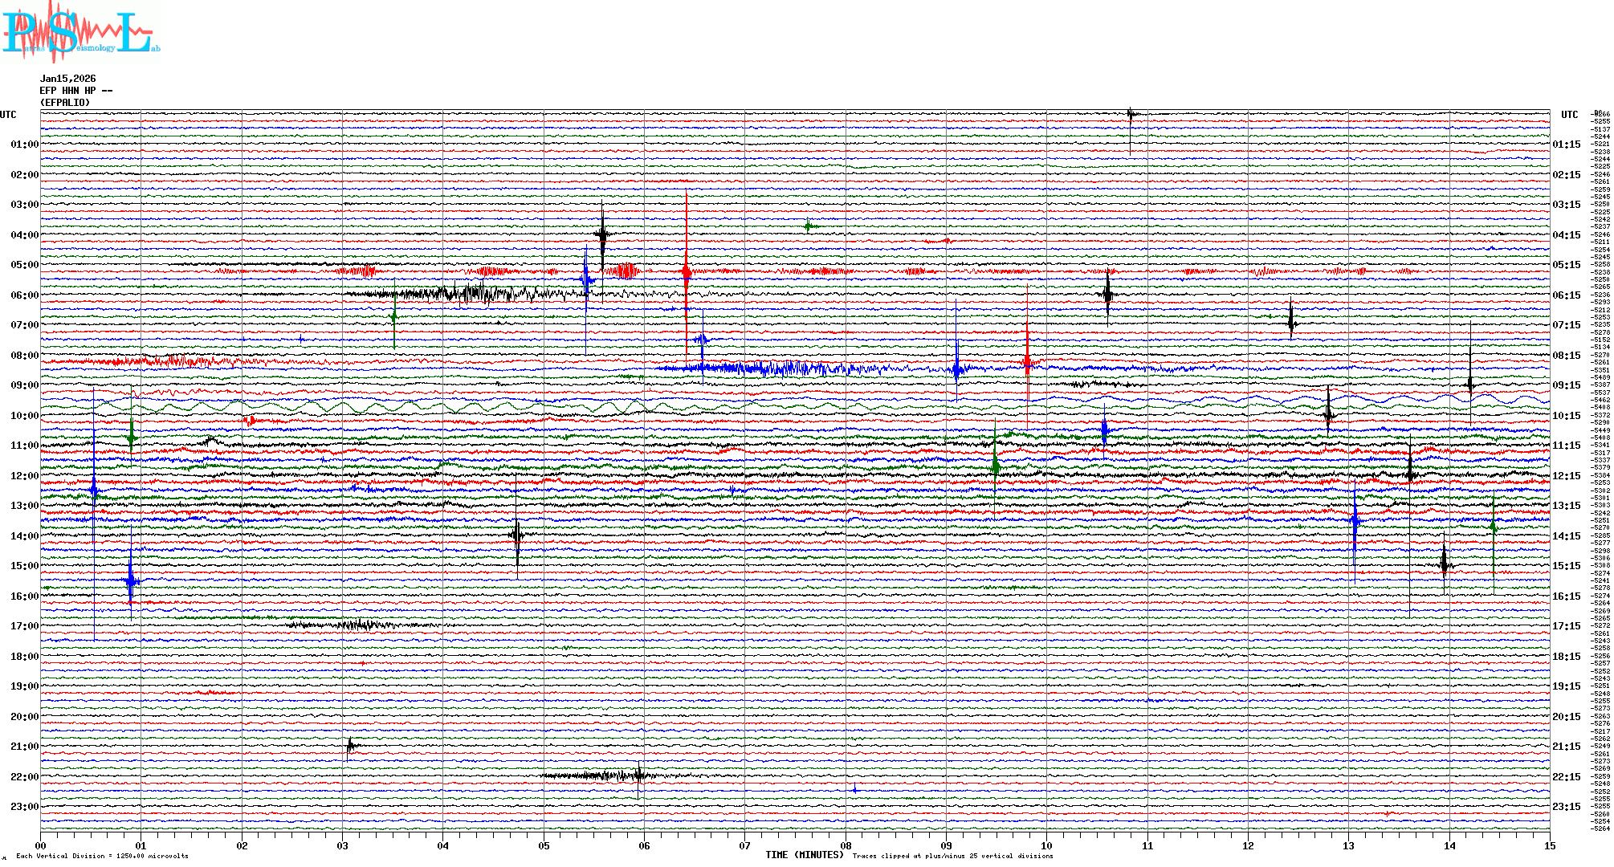The image size is (1614, 867).
Task: Click the Jan15,2026 date label
Action: coord(67,79)
